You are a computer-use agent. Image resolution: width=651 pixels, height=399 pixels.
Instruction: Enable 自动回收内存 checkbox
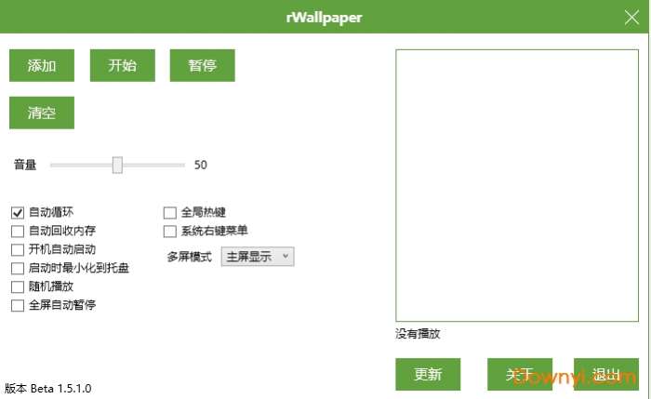(x=18, y=232)
